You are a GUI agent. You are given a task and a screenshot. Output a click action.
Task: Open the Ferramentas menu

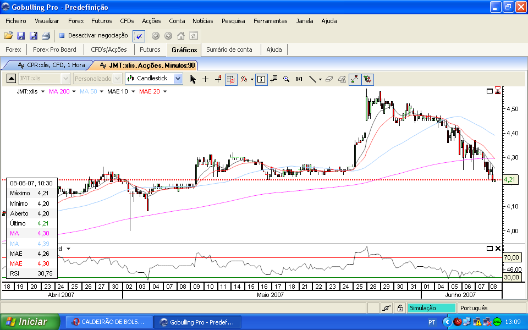(271, 21)
